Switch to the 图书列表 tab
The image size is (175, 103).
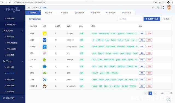coord(95,13)
